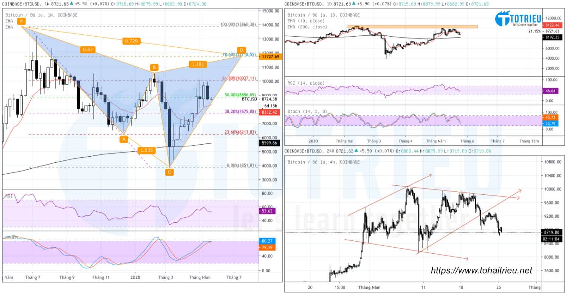
Task: Click the 50.00%(8856.09) Fibonacci level label
Action: pos(240,95)
